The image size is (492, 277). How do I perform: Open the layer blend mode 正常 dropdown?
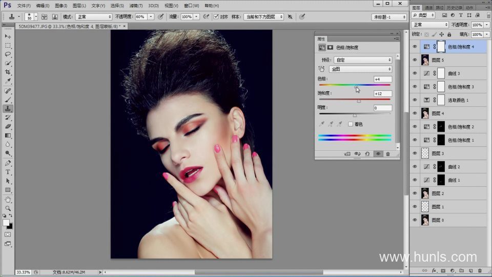pyautogui.click(x=430, y=25)
